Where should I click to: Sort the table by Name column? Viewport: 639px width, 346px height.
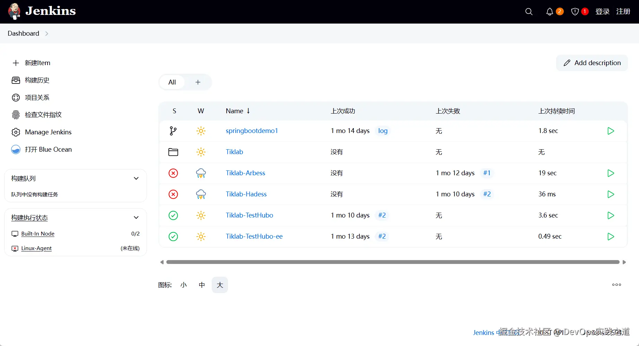point(238,111)
